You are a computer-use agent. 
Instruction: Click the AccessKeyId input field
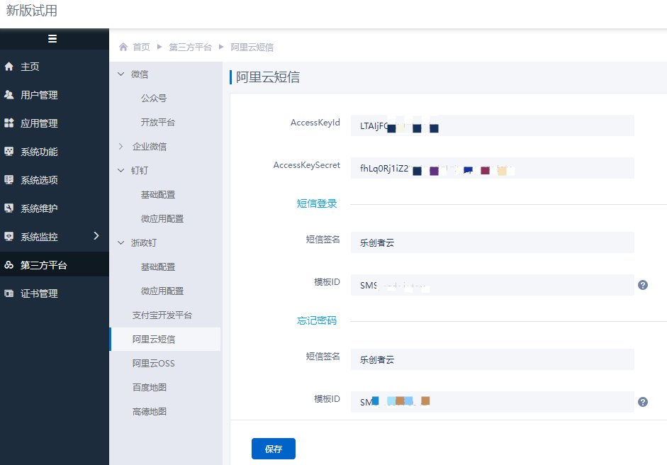(x=492, y=125)
